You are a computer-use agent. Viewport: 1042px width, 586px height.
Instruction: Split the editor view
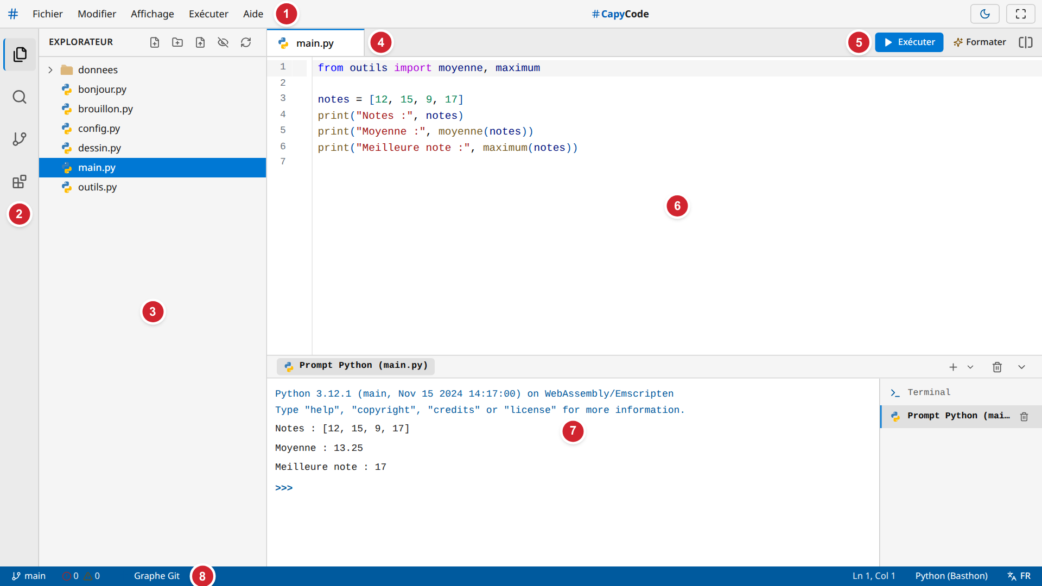coord(1026,42)
